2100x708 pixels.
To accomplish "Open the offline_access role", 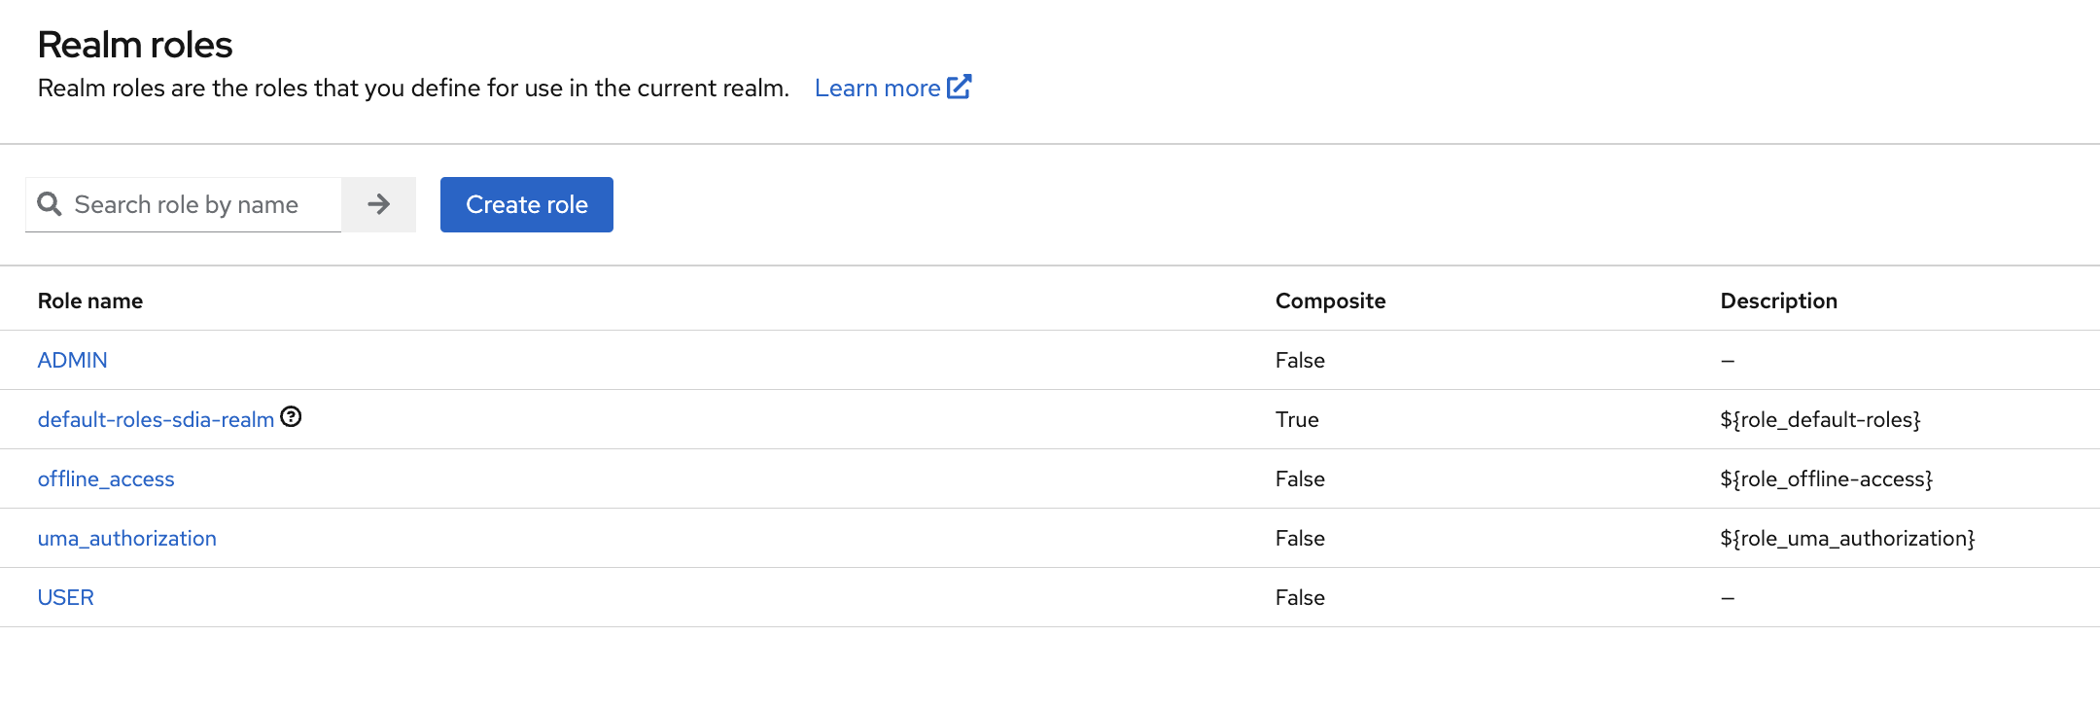I will point(106,478).
